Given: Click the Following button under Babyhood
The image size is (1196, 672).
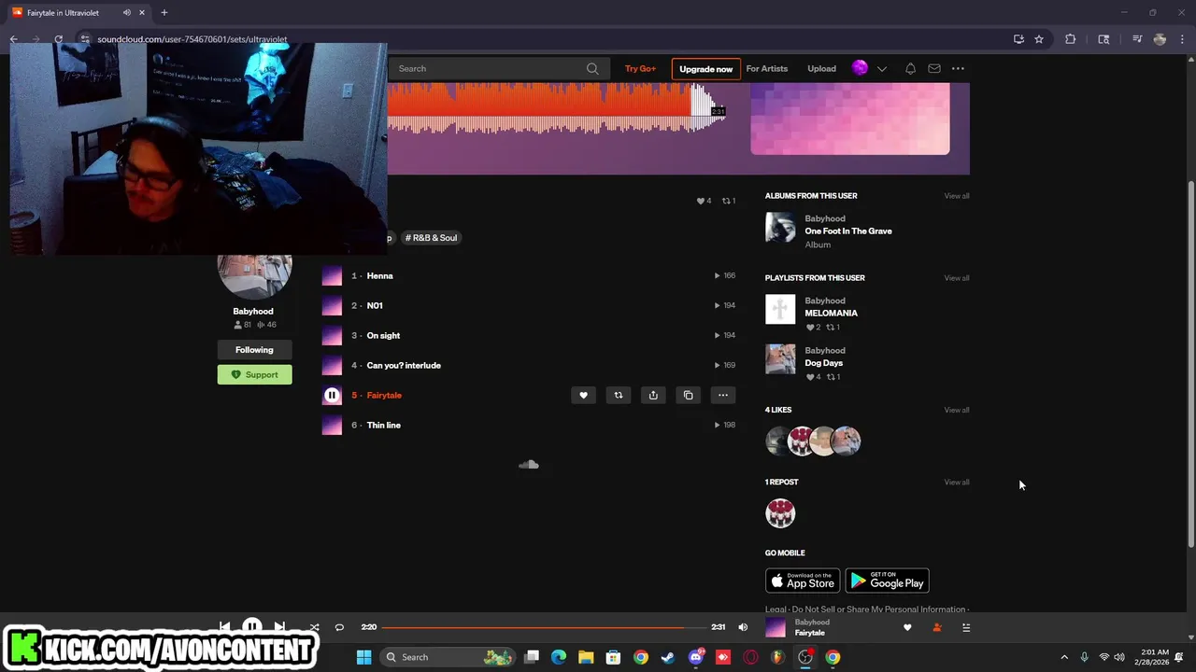Looking at the screenshot, I should click(254, 350).
